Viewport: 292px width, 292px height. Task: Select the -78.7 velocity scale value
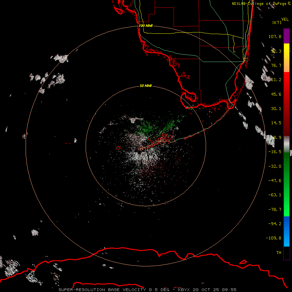pos(275,210)
